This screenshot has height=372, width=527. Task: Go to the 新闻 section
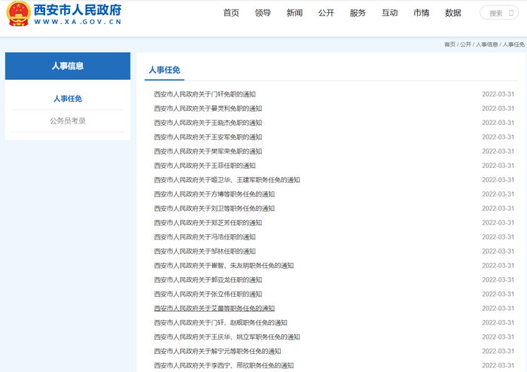(294, 13)
